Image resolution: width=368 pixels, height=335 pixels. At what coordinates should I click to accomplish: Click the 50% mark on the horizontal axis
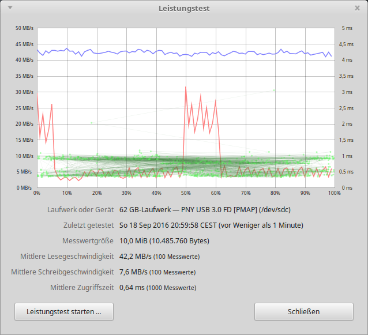(x=186, y=193)
